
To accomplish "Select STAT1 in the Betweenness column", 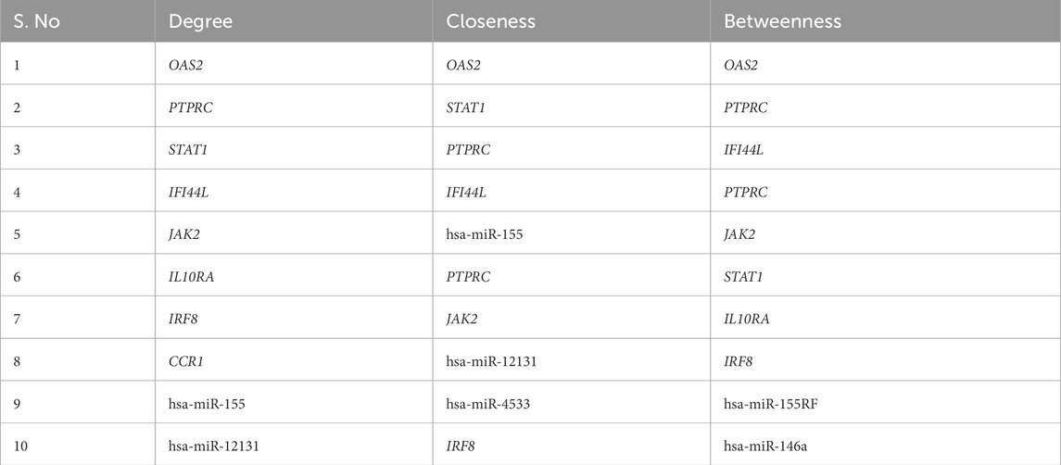I will [x=745, y=276].
